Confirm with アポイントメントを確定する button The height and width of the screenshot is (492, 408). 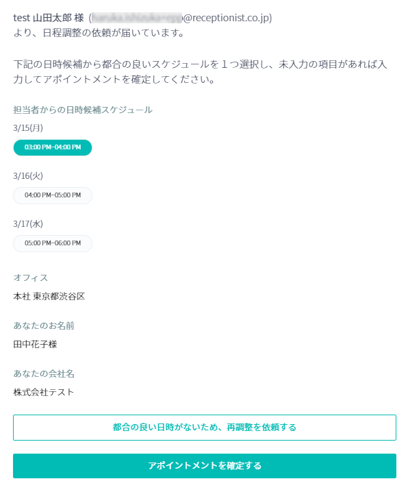pyautogui.click(x=204, y=466)
